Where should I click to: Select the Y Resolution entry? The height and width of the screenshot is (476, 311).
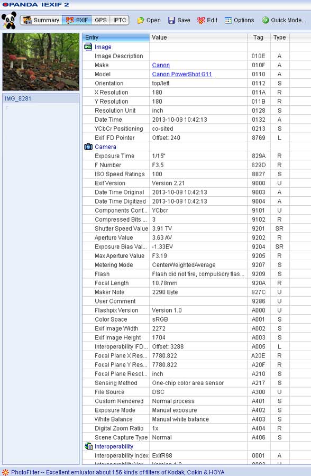pyautogui.click(x=112, y=102)
